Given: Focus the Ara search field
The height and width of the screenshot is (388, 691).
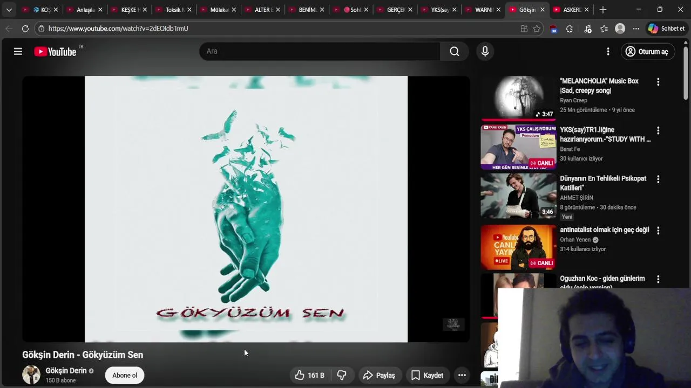Looking at the screenshot, I should pyautogui.click(x=320, y=51).
